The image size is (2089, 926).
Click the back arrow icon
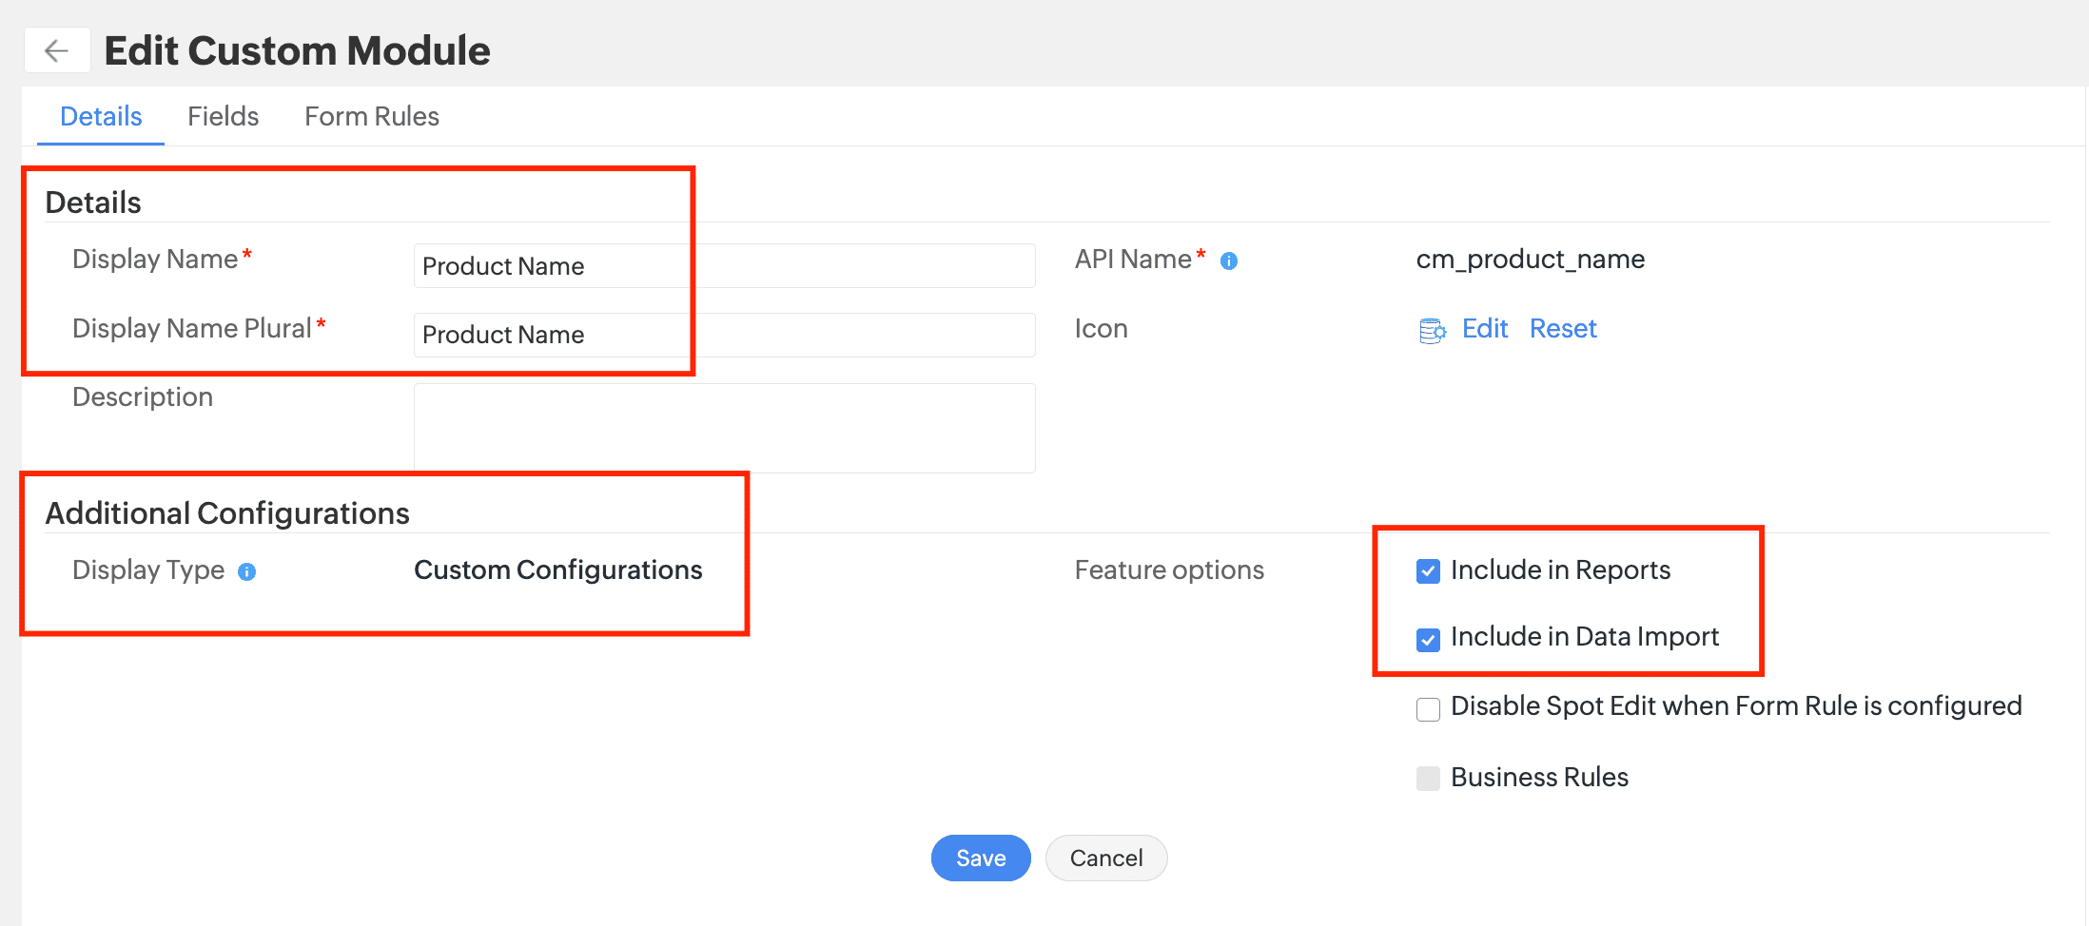pos(57,50)
